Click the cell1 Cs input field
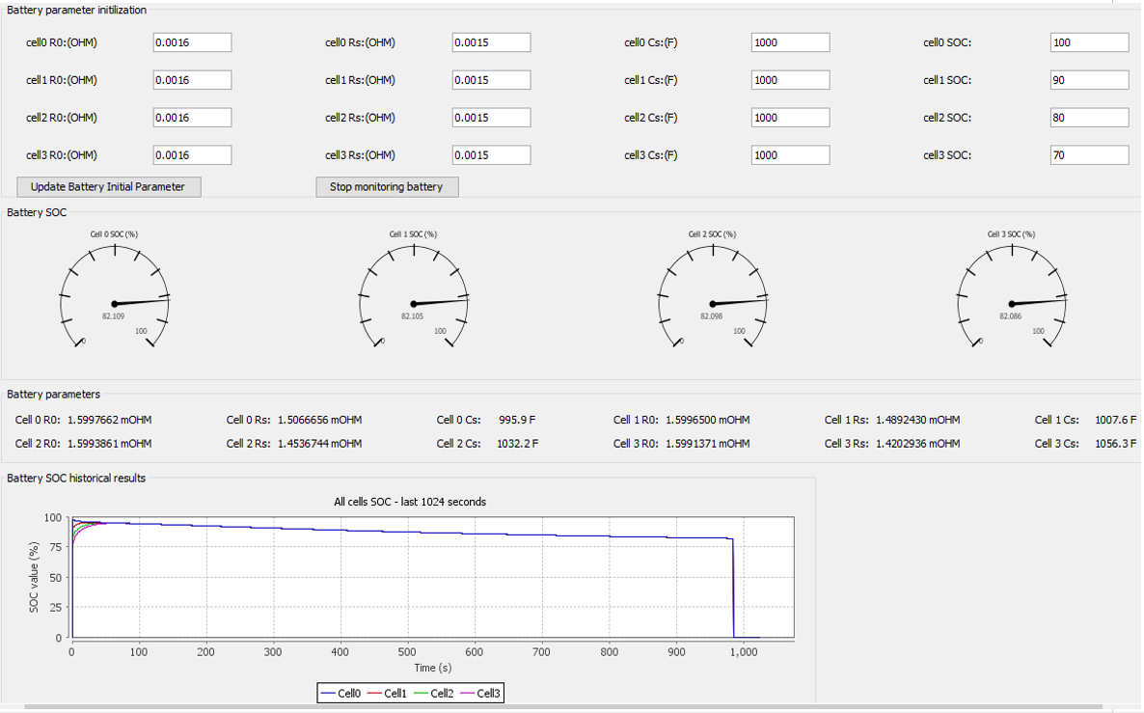This screenshot has width=1144, height=713. click(x=790, y=80)
